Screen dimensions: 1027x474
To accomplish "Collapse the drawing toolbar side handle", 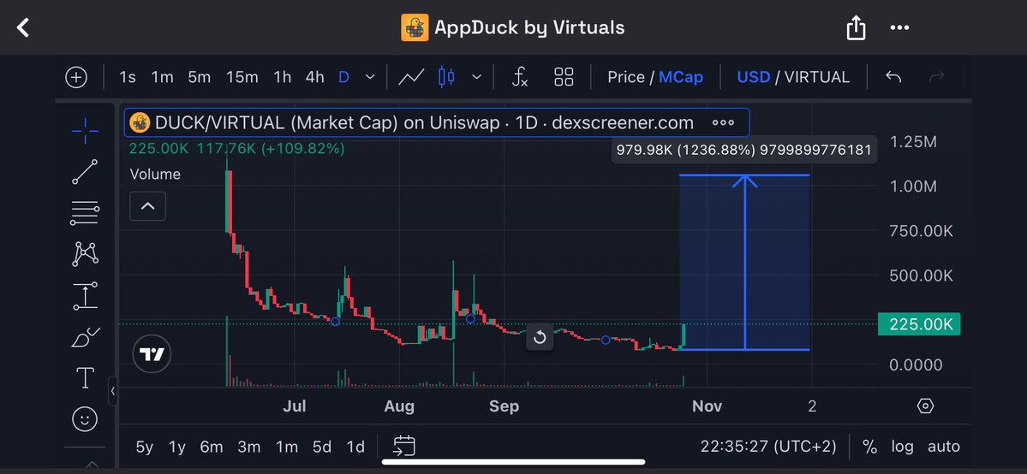I will click(x=113, y=391).
